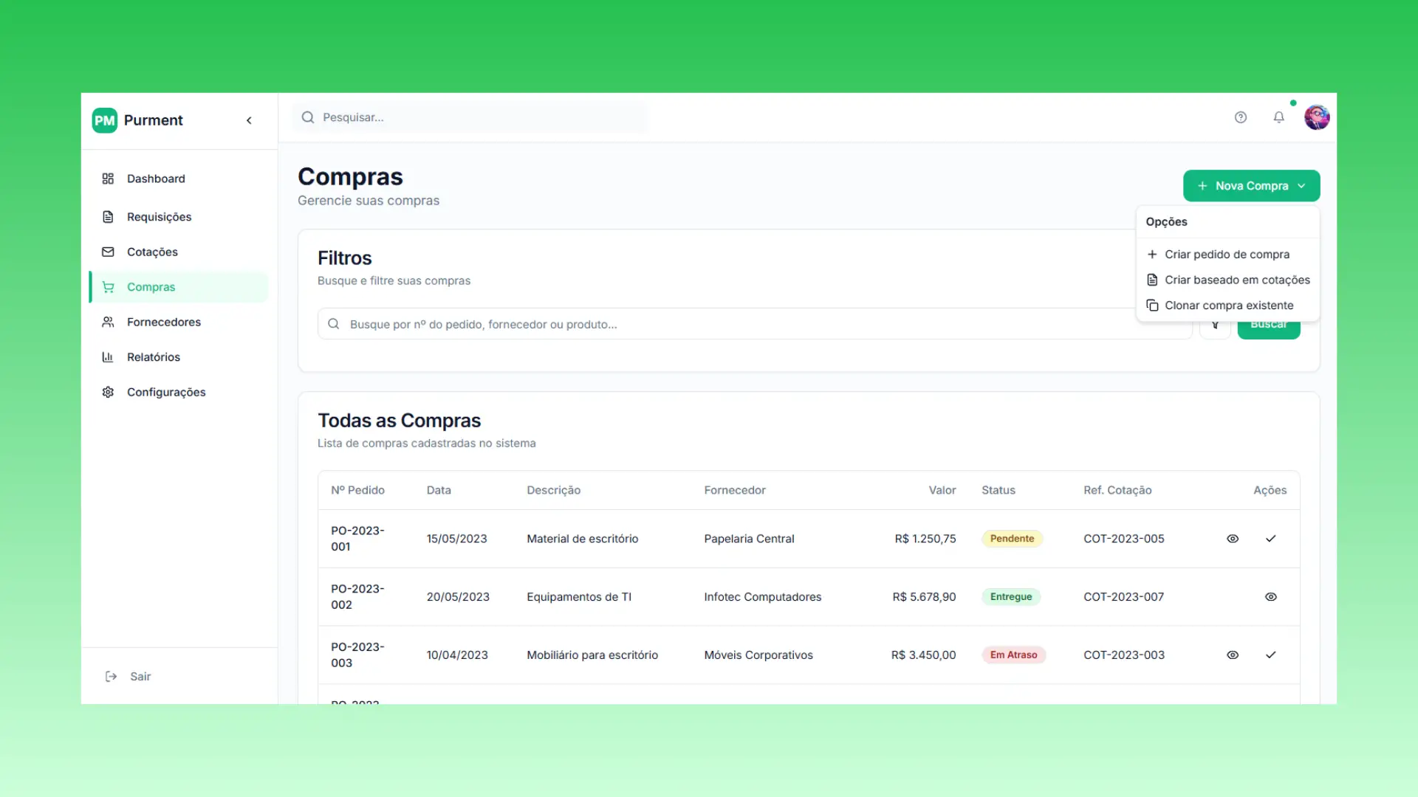The width and height of the screenshot is (1418, 797).
Task: Click Sair to log out
Action: [140, 677]
